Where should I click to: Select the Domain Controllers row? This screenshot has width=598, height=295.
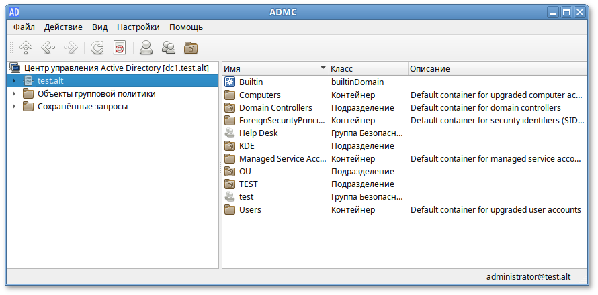click(275, 108)
